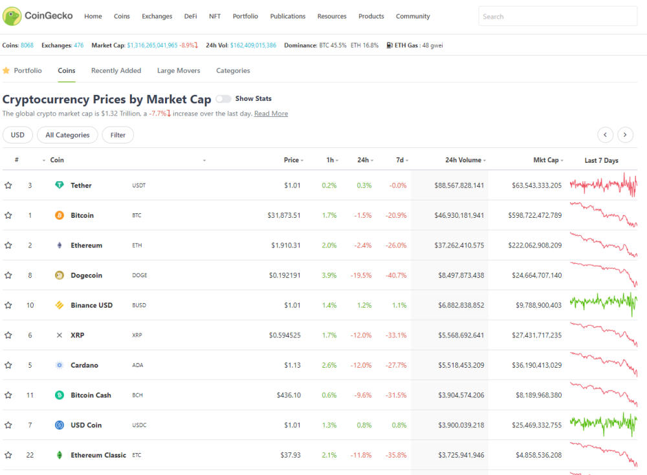Open the Ethereum 7-day sparkline chart
Image resolution: width=647 pixels, height=475 pixels.
pos(603,245)
